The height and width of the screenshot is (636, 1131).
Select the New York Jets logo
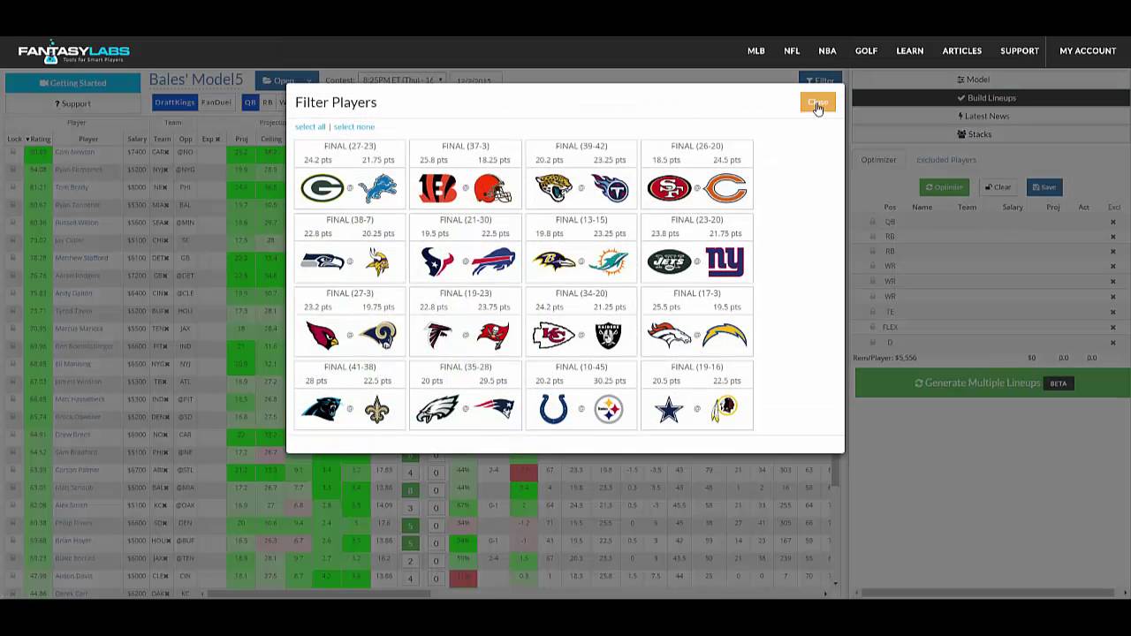tap(669, 261)
